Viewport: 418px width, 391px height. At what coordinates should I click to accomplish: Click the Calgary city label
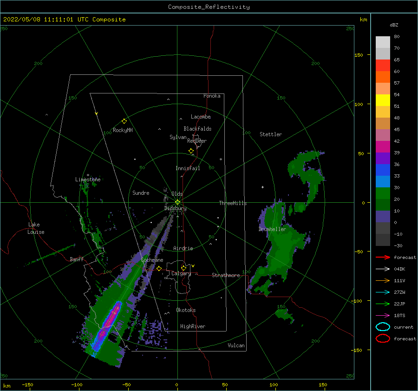point(181,273)
